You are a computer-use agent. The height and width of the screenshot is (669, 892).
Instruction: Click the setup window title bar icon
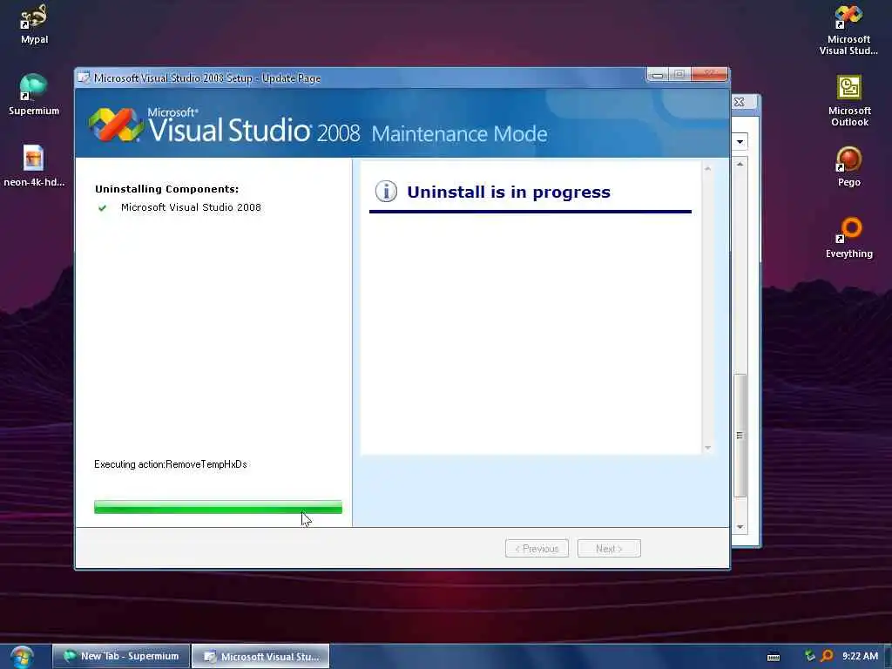click(84, 78)
